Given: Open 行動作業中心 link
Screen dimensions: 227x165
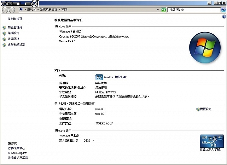Looking at the screenshot, I should click(16, 148).
